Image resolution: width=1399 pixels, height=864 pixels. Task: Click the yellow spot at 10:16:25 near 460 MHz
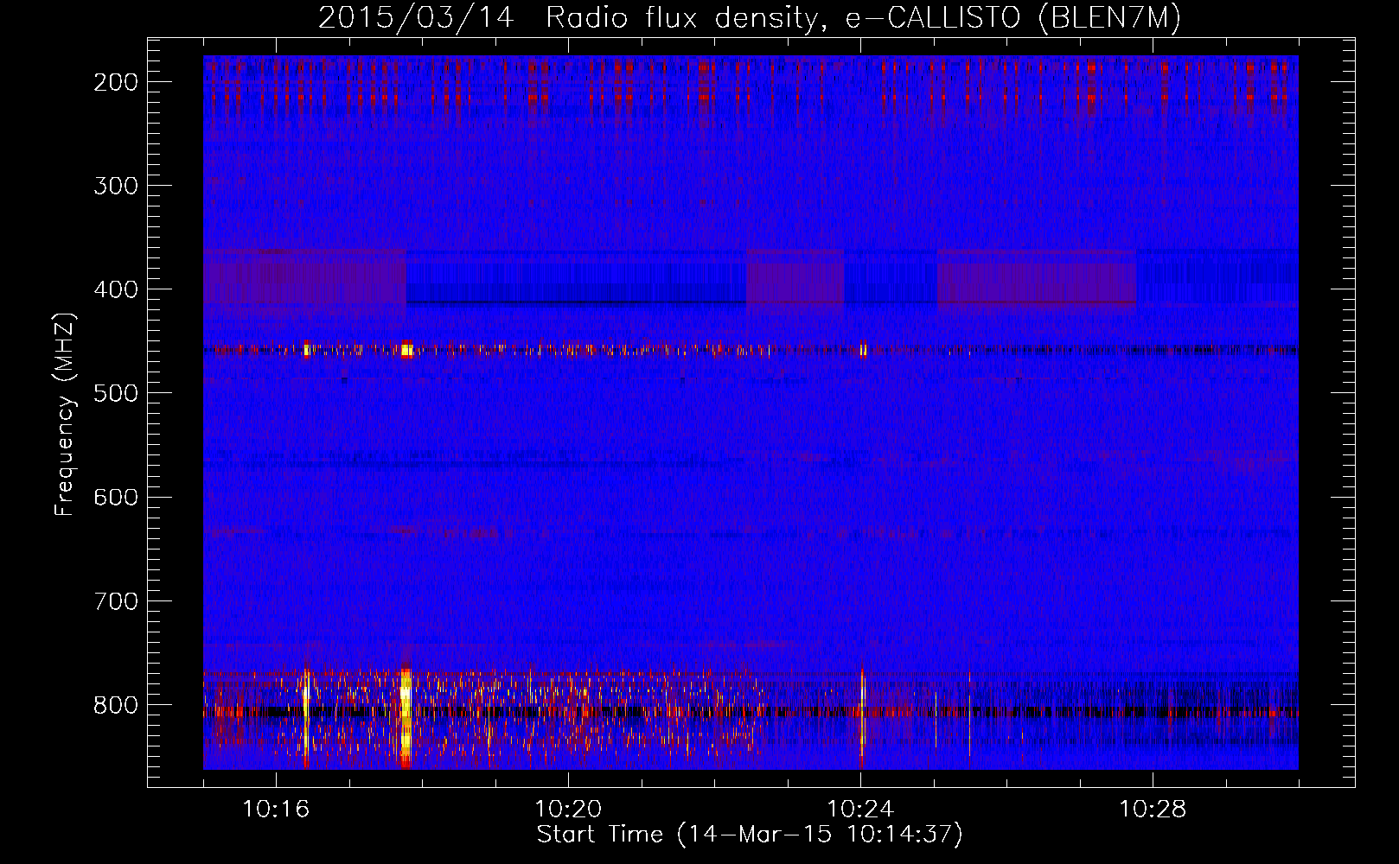pyautogui.click(x=307, y=350)
